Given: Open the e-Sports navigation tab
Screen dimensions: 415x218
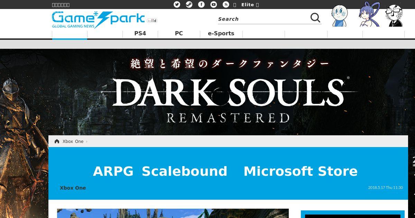Looking at the screenshot, I should (x=221, y=34).
